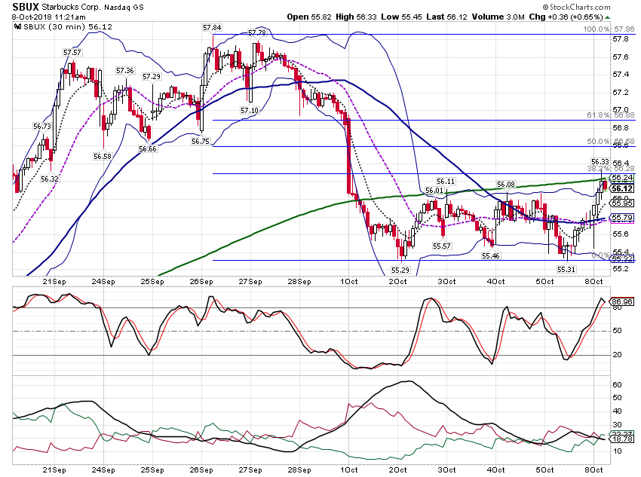Image resolution: width=641 pixels, height=477 pixels.
Task: Click the Open 55.82 value in header
Action: pos(309,17)
